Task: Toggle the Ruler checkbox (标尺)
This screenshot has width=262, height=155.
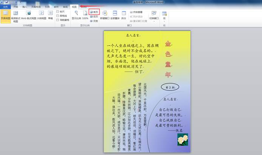Action: [57, 12]
